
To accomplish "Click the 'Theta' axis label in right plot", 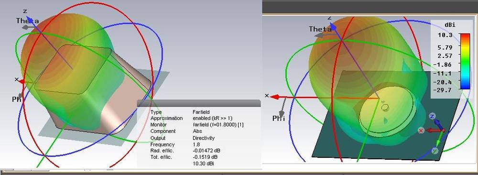I will (320, 29).
